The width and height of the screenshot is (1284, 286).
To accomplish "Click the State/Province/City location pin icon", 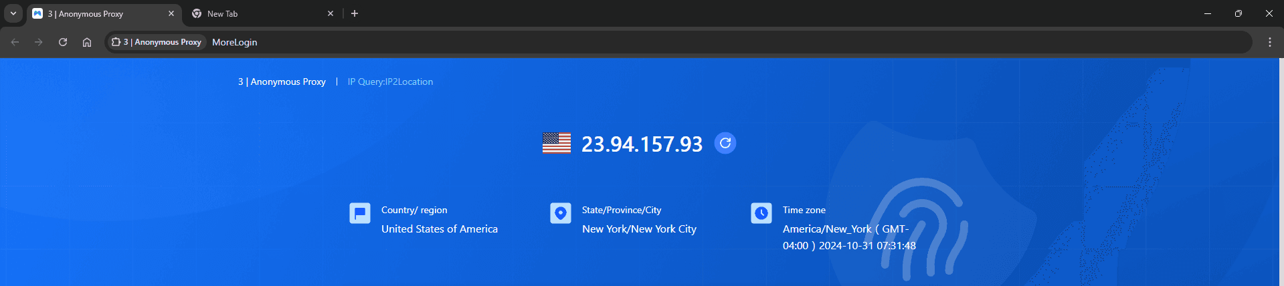I will [x=561, y=213].
